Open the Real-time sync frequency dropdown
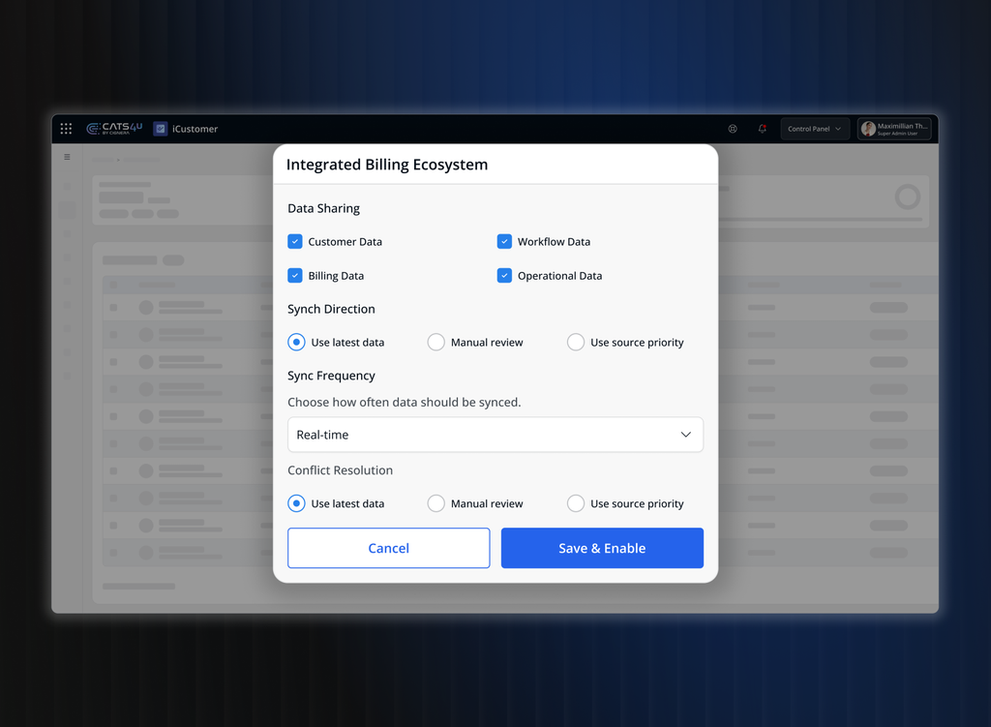The image size is (991, 727). [x=495, y=435]
